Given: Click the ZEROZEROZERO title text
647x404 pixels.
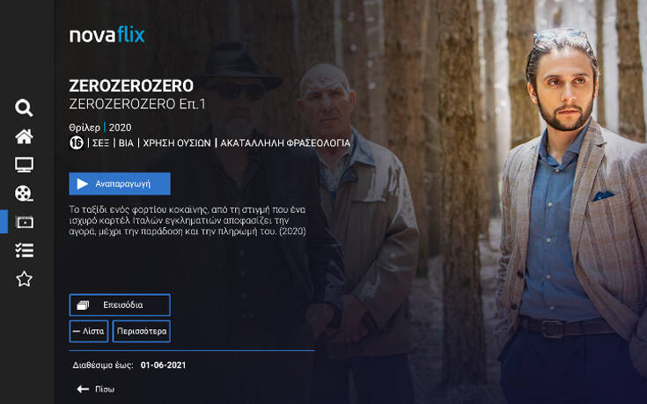Looking at the screenshot, I should coord(131,86).
